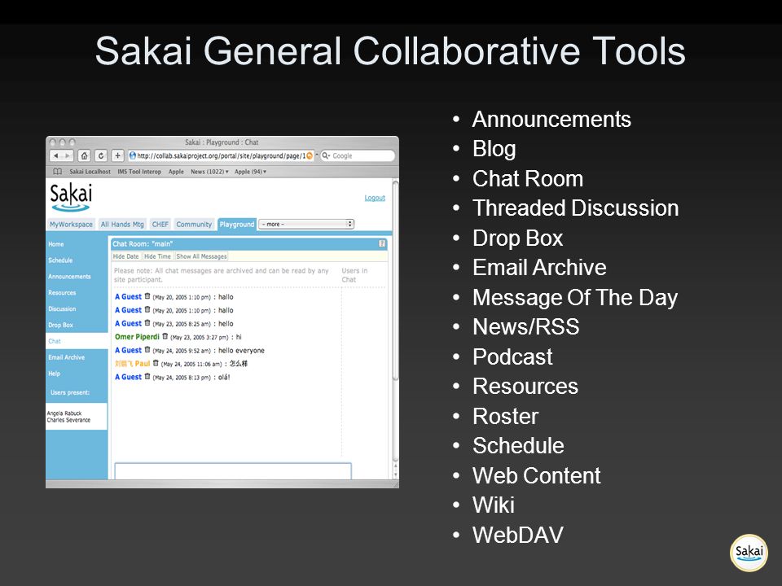Click Charles Severance in users present

point(68,420)
